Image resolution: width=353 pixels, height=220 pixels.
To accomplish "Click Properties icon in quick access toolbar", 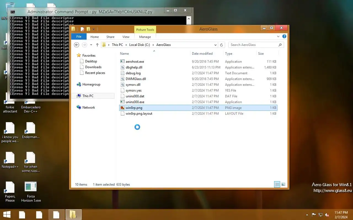I will click(82, 29).
